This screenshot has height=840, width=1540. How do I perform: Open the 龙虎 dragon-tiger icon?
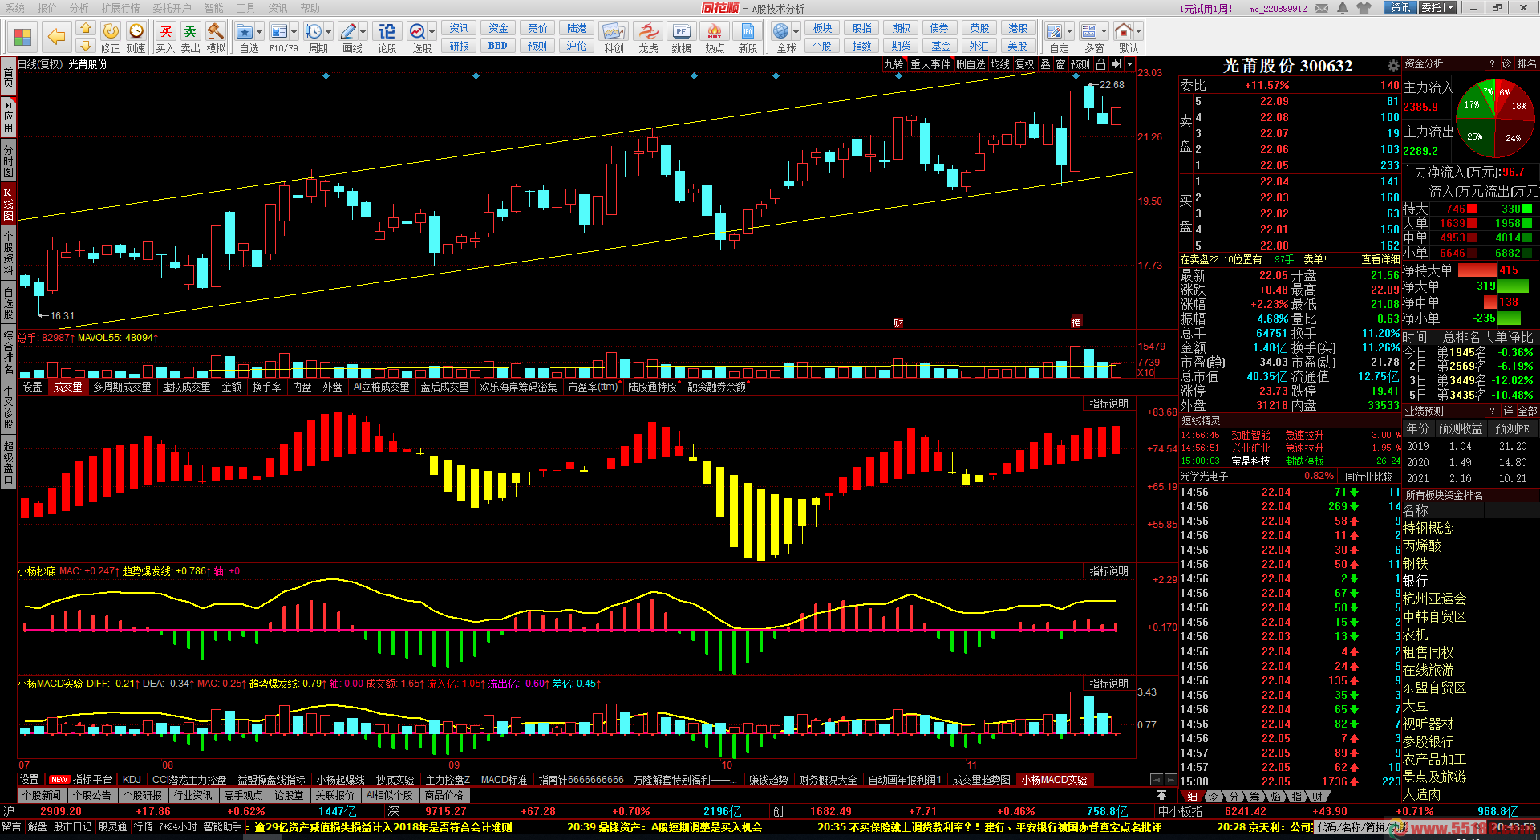click(648, 31)
